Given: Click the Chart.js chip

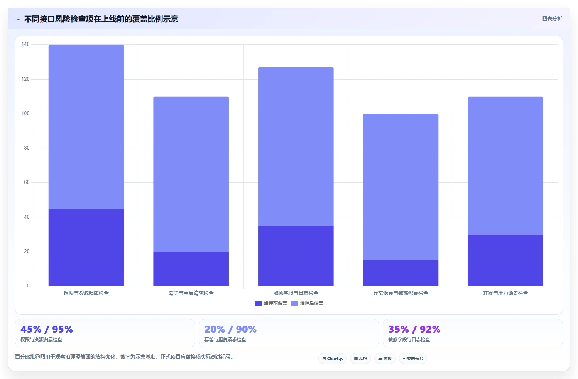Looking at the screenshot, I should coord(333,359).
